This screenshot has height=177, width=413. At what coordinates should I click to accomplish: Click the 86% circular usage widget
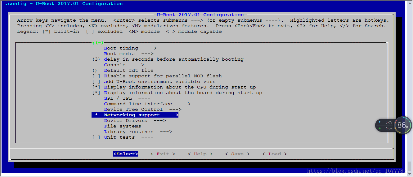coord(403,125)
